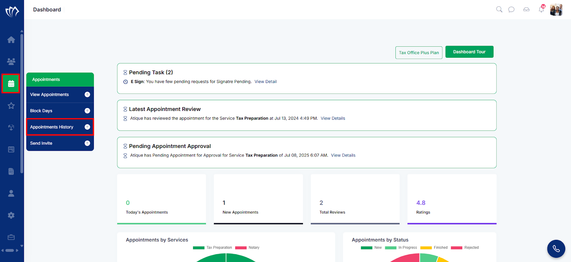Select the Appointments History menu item
Image resolution: width=571 pixels, height=262 pixels.
pyautogui.click(x=60, y=127)
